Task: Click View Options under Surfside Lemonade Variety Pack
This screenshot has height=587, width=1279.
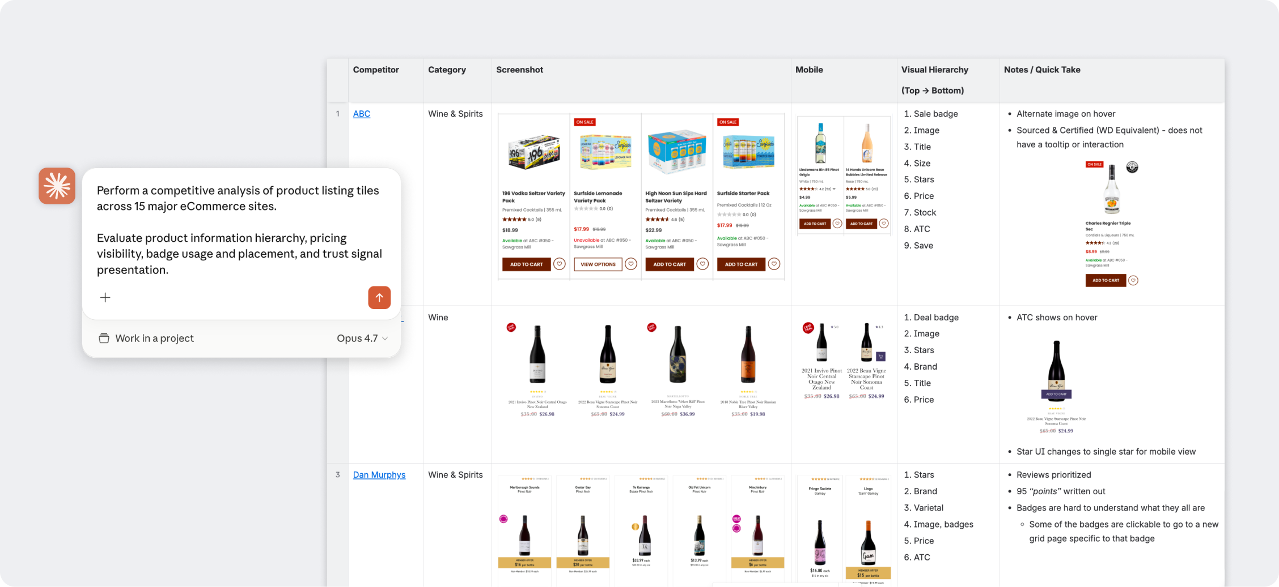Action: [x=598, y=264]
